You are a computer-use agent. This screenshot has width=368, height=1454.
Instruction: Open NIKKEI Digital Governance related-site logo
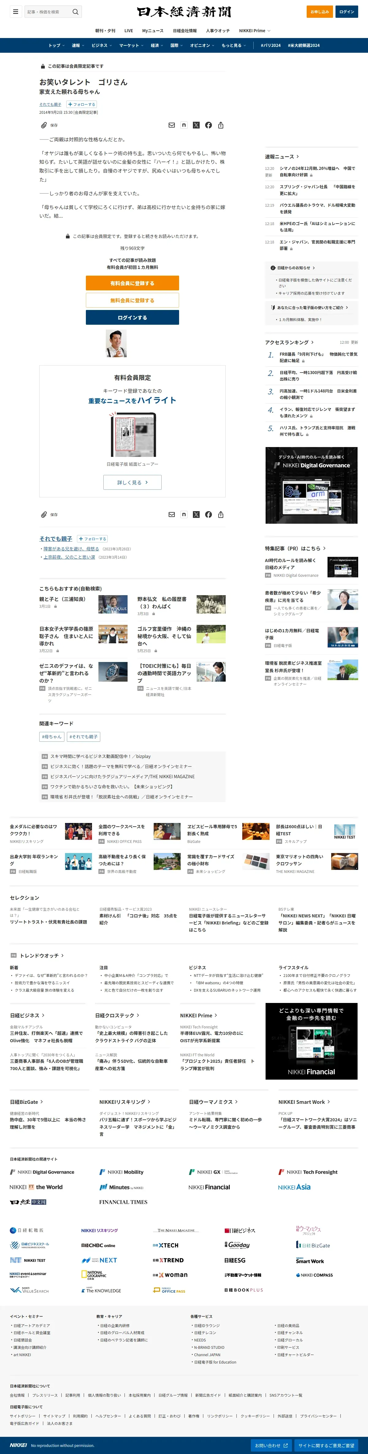tap(42, 1172)
